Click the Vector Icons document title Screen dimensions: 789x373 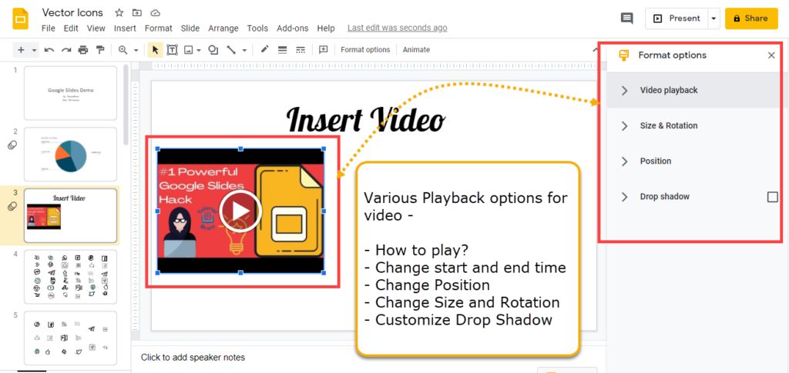(72, 12)
